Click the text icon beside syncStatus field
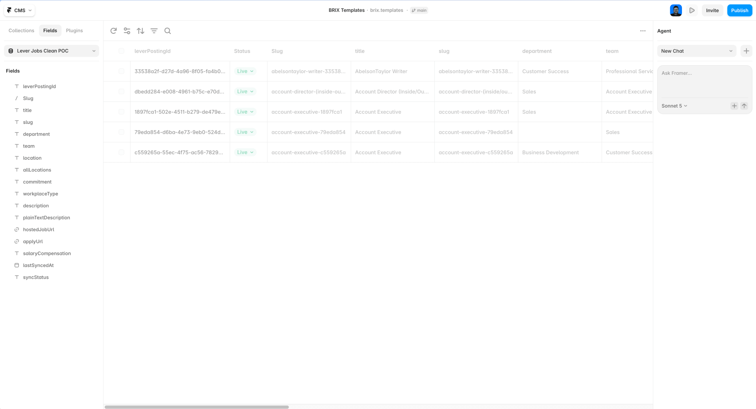The width and height of the screenshot is (756, 409). [17, 277]
